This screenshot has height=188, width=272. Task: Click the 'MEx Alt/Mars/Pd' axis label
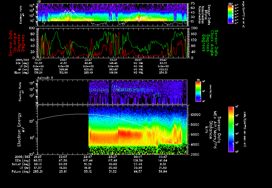tap(215, 130)
